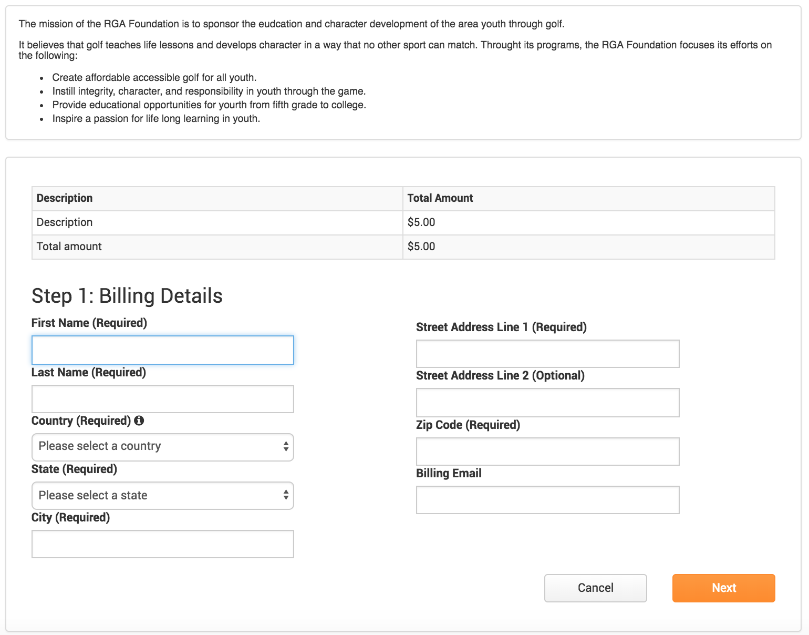Screen dimensions: 809x635
Task: Click the RGA Foundation mission sentence
Action: (292, 24)
